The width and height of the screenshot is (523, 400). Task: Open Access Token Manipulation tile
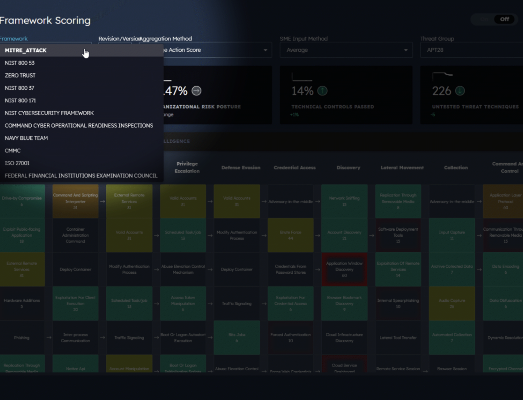coord(183,303)
